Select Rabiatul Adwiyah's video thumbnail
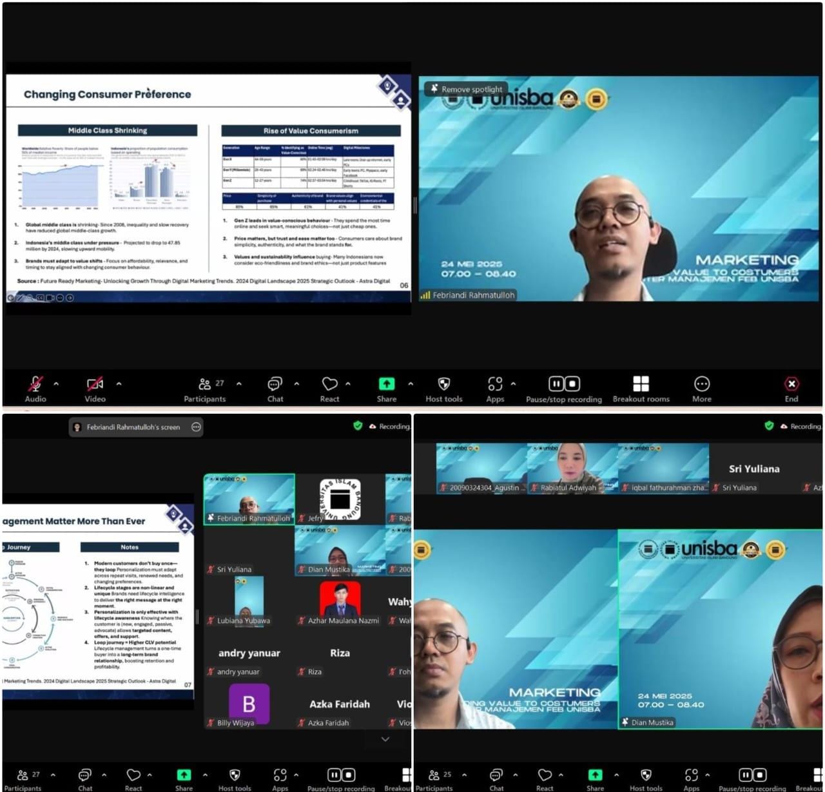This screenshot has height=792, width=825. (x=572, y=467)
